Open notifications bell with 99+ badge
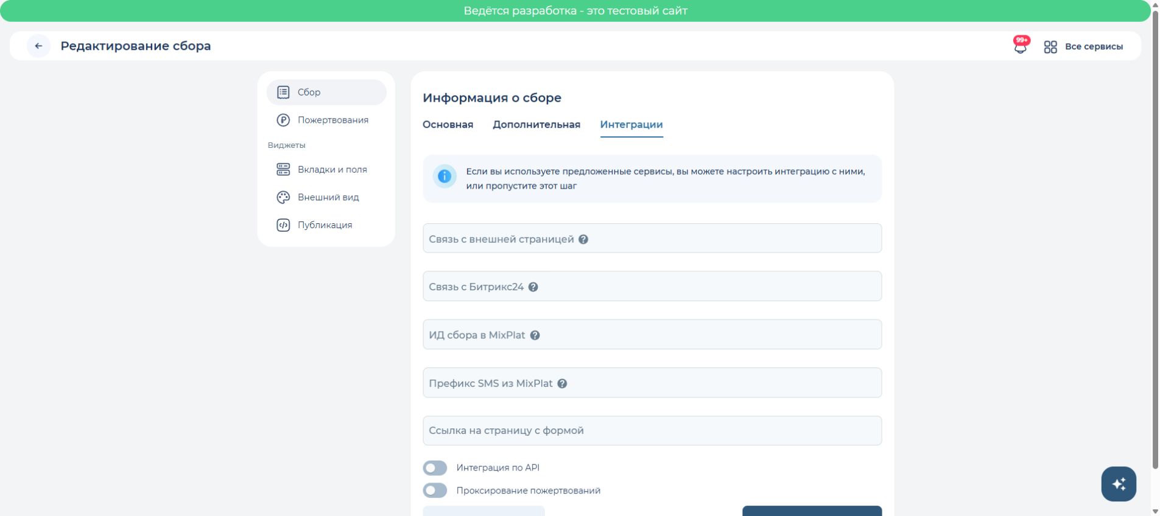Screen dimensions: 1160x516 [x=1021, y=45]
